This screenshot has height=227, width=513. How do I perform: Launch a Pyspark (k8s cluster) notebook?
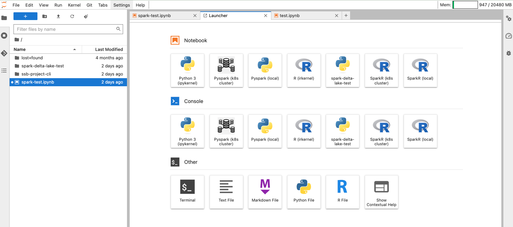(x=226, y=71)
